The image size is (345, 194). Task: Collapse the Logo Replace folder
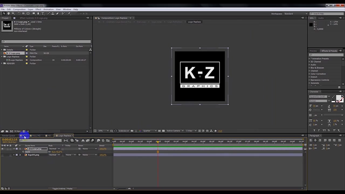2,57
